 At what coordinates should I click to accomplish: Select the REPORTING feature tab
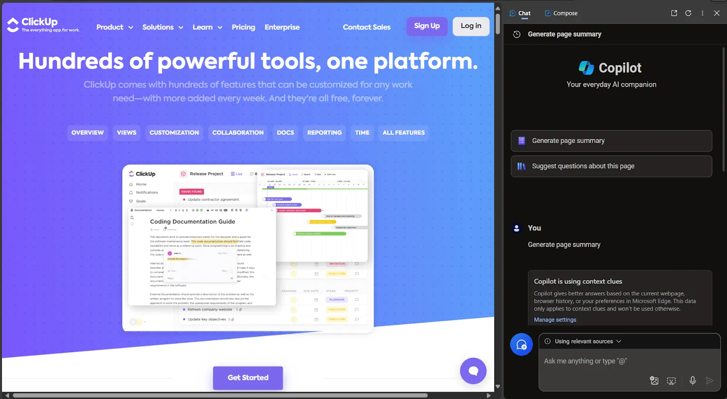point(324,133)
